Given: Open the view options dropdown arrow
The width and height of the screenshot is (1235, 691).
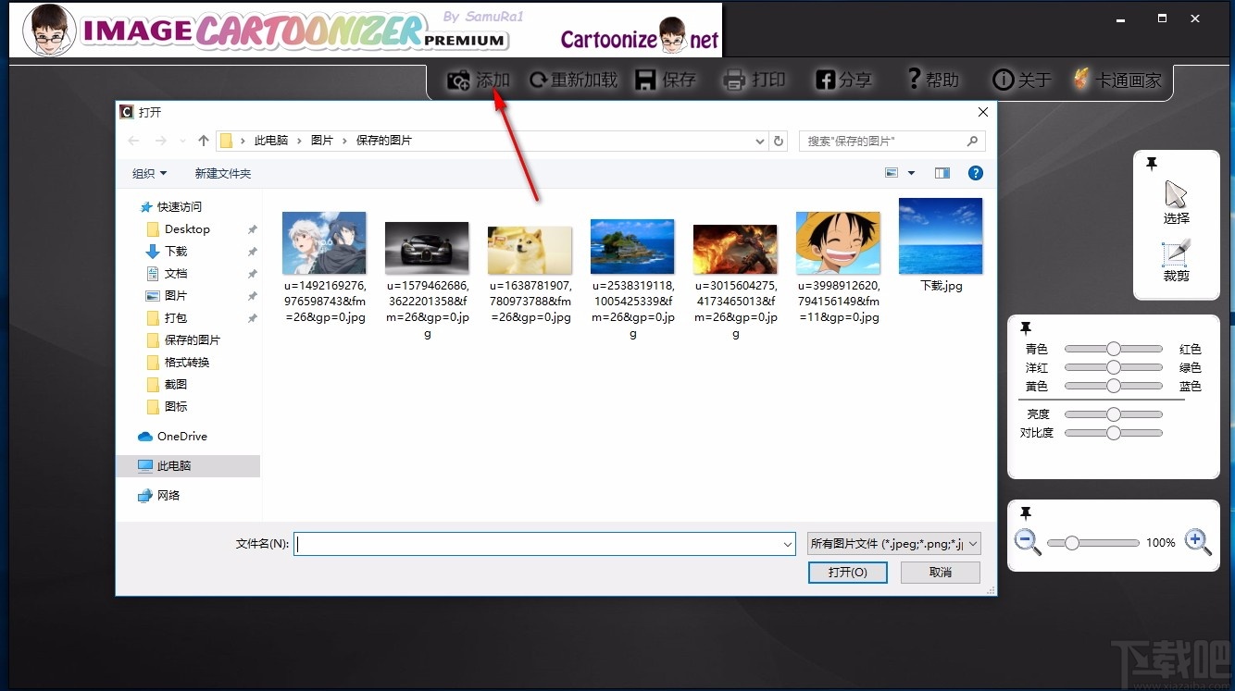Looking at the screenshot, I should (911, 173).
